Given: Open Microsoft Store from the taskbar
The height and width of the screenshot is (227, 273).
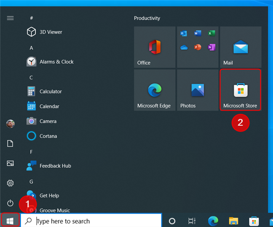Looking at the screenshot, I should tap(254, 221).
